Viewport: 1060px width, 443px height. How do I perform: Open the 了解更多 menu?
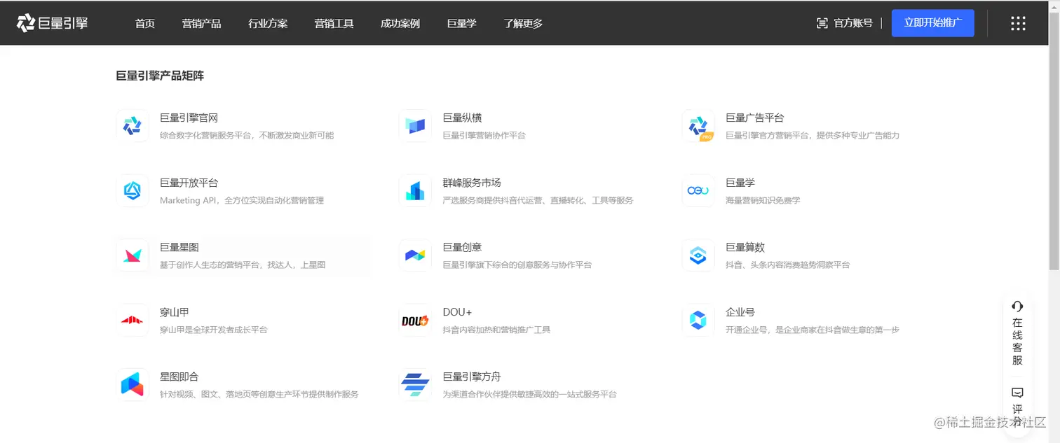coord(523,23)
